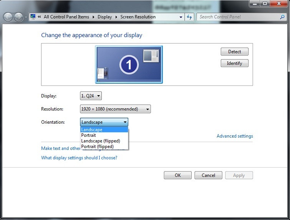Click in the Search Control Panel field
This screenshot has width=290, height=220.
click(238, 17)
